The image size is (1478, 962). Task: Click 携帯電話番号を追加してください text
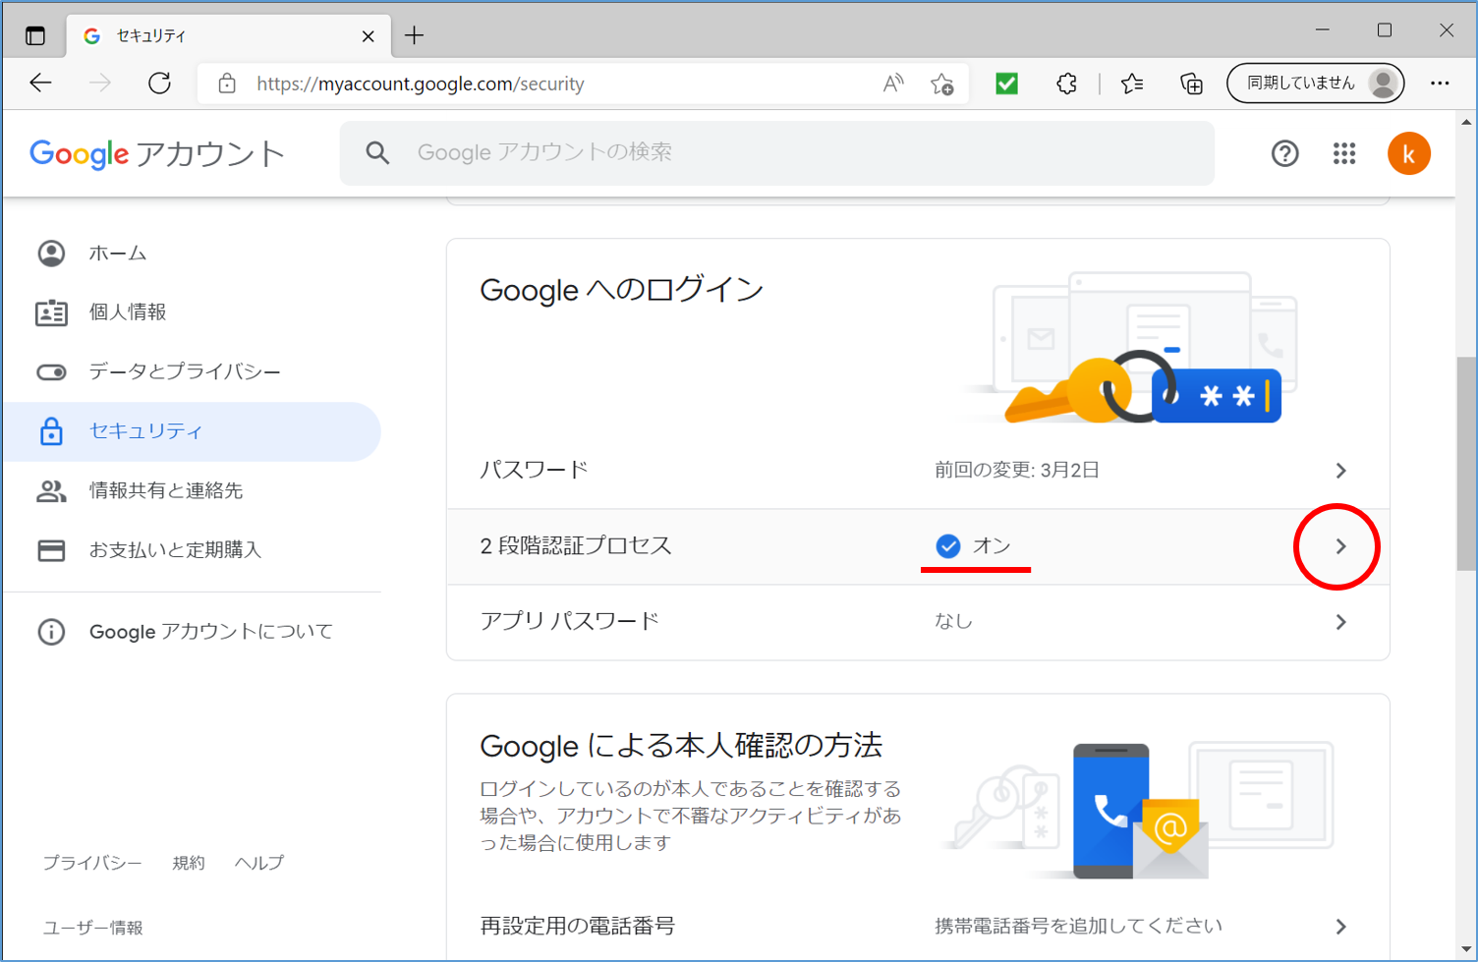[x=1078, y=927]
